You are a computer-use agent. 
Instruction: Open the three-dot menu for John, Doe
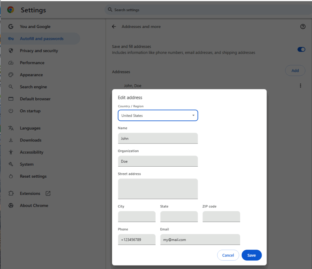pos(300,85)
